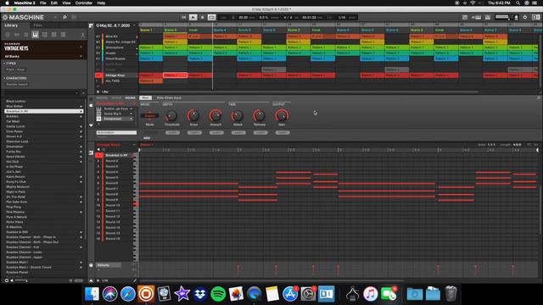Image resolution: width=543 pixels, height=305 pixels.
Task: Click the highlighted Vintage Keys pattern block
Action: [176, 75]
